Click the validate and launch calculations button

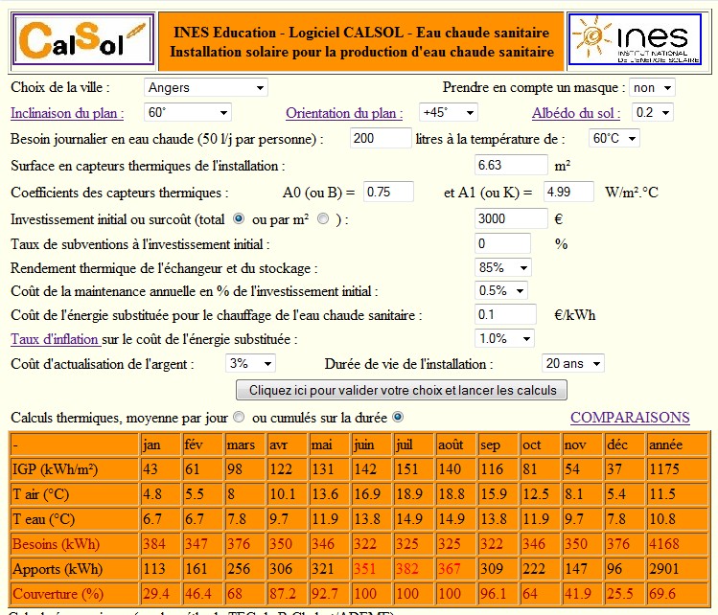click(x=402, y=390)
